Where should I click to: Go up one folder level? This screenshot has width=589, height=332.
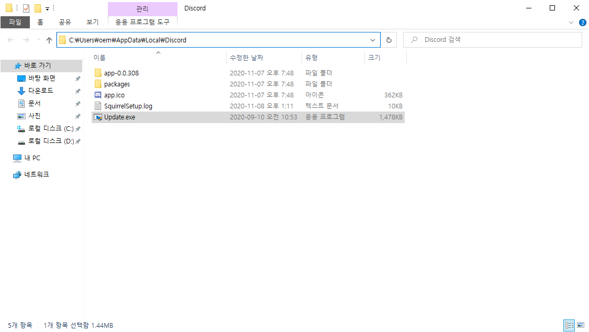(49, 40)
